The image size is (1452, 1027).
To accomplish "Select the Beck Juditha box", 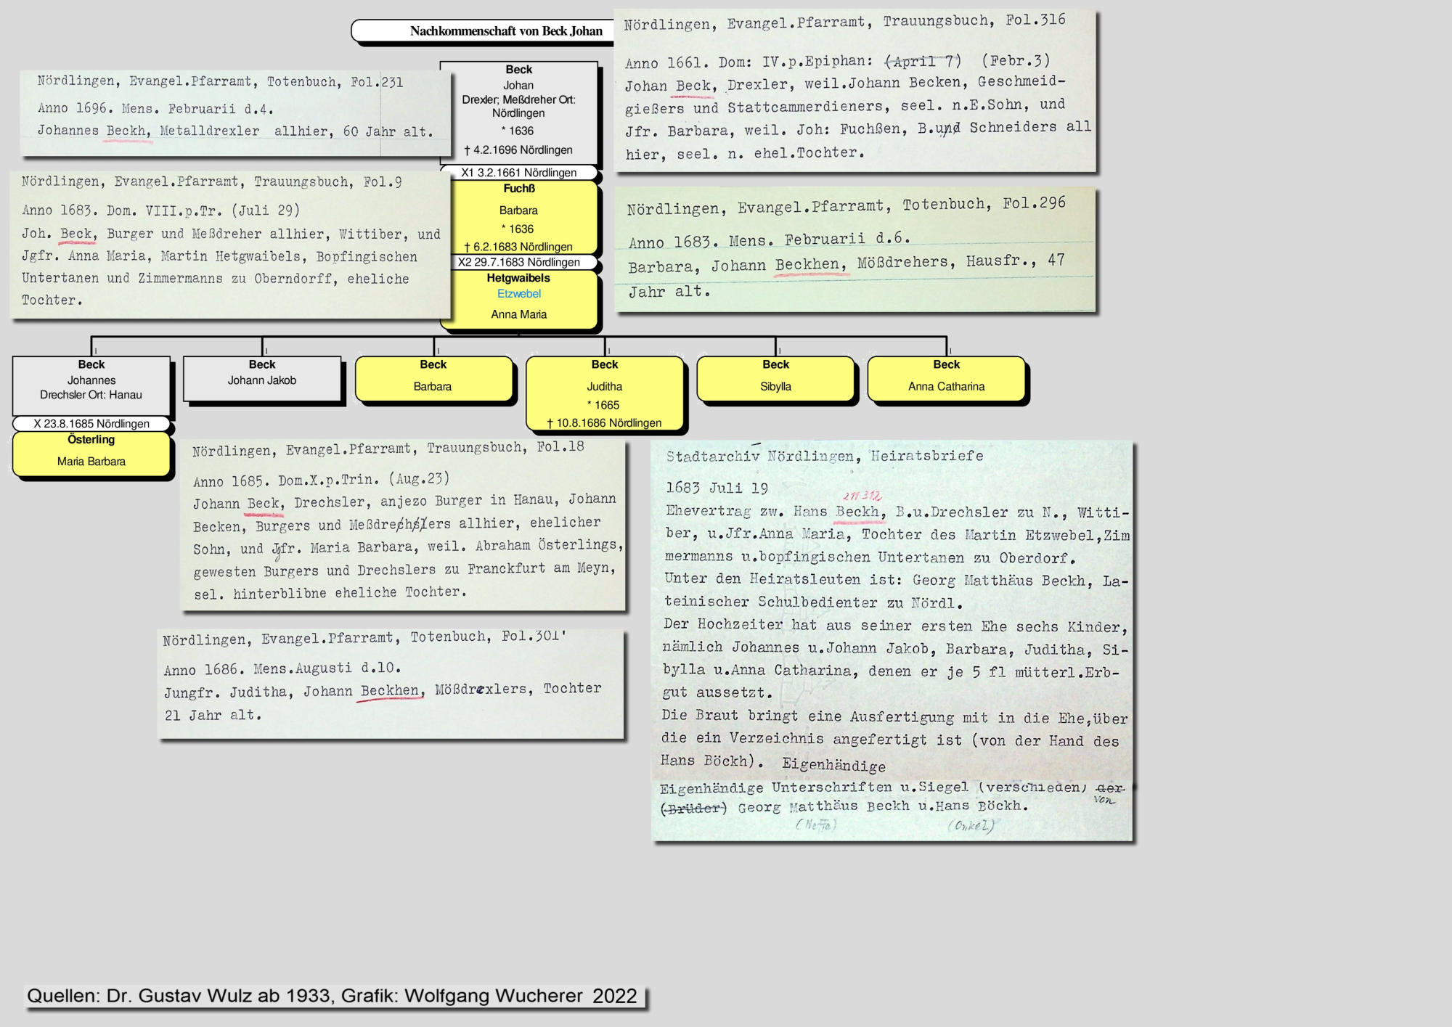I will 605,393.
